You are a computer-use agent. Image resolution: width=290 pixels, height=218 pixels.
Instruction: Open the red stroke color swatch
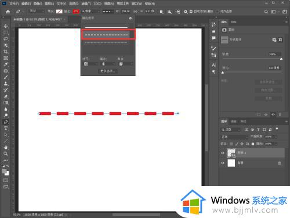(76, 12)
